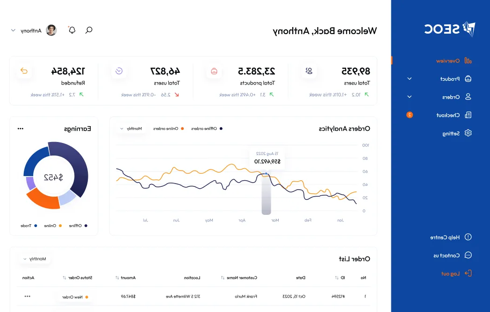Open the notifications bell
The height and width of the screenshot is (312, 490).
pos(72,30)
